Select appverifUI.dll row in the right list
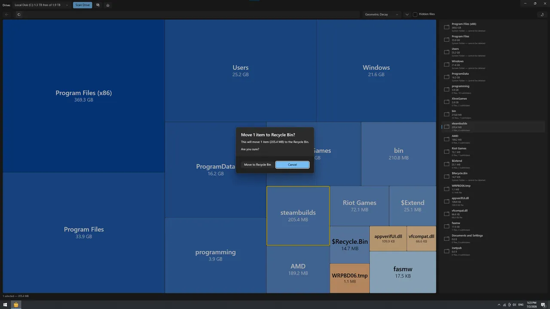The image size is (550, 309). 493,201
